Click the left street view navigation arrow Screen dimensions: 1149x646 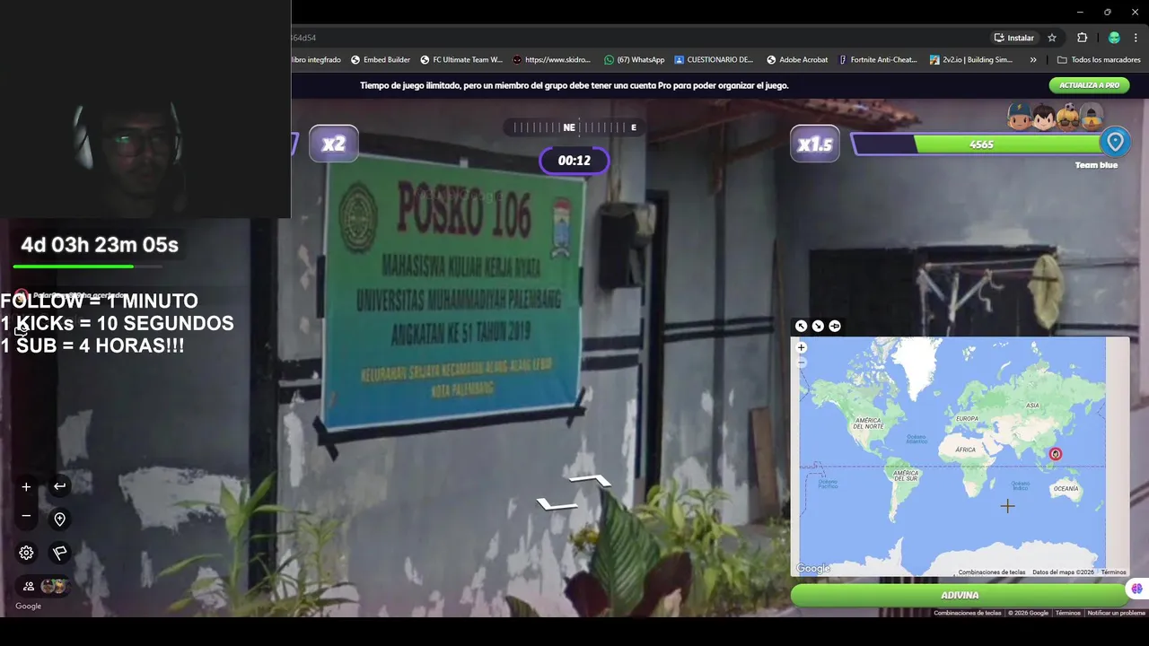[557, 503]
